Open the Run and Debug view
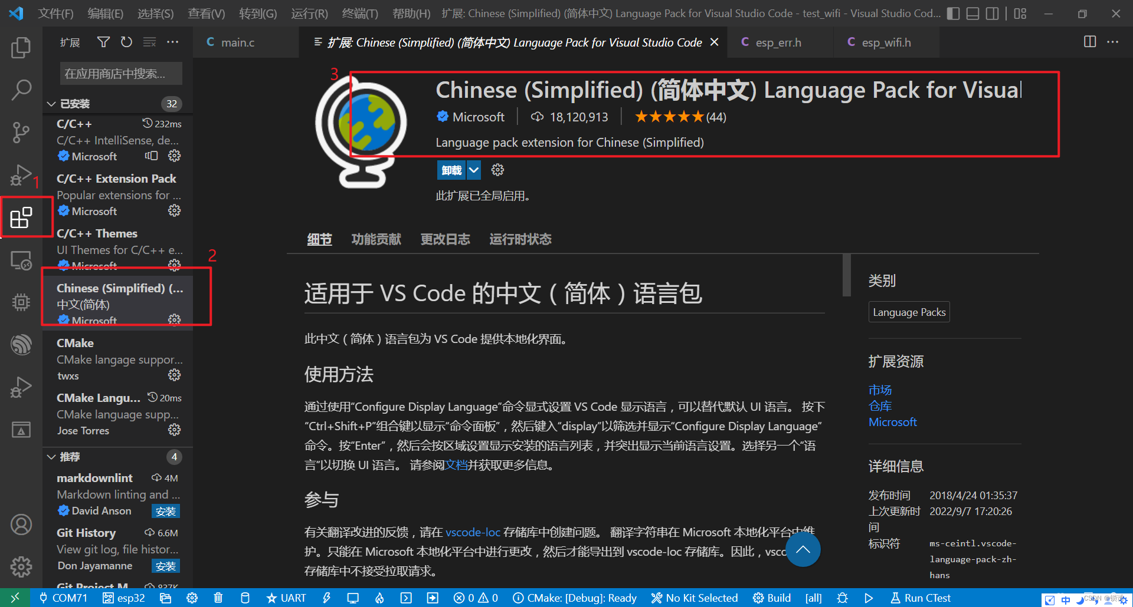 pos(21,175)
